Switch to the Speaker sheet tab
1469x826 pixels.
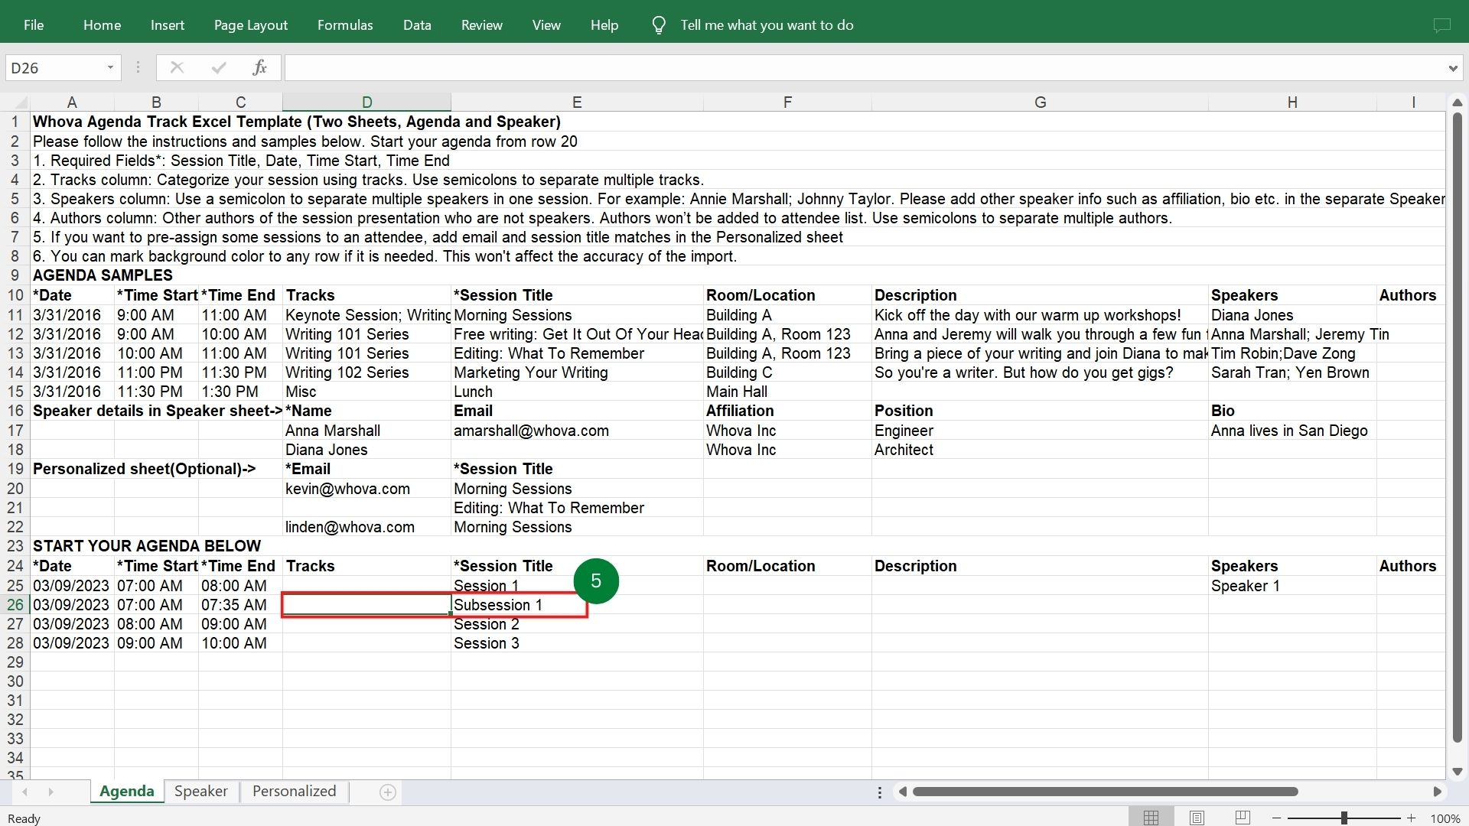[200, 792]
